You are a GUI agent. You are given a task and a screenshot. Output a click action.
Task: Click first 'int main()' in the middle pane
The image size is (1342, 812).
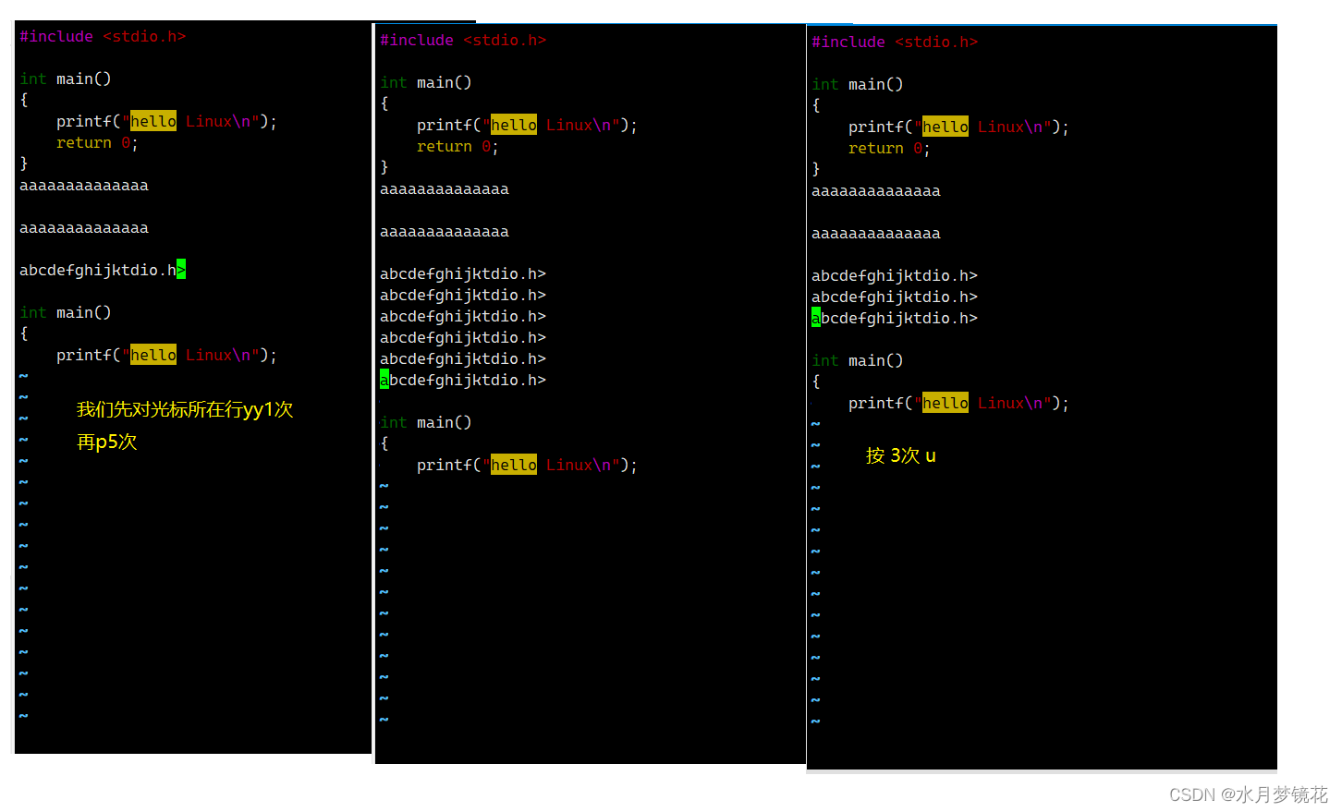pos(426,83)
